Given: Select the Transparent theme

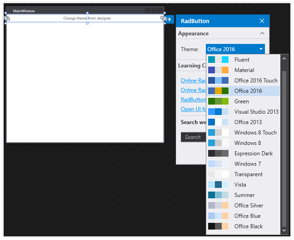Looking at the screenshot, I should point(244,174).
